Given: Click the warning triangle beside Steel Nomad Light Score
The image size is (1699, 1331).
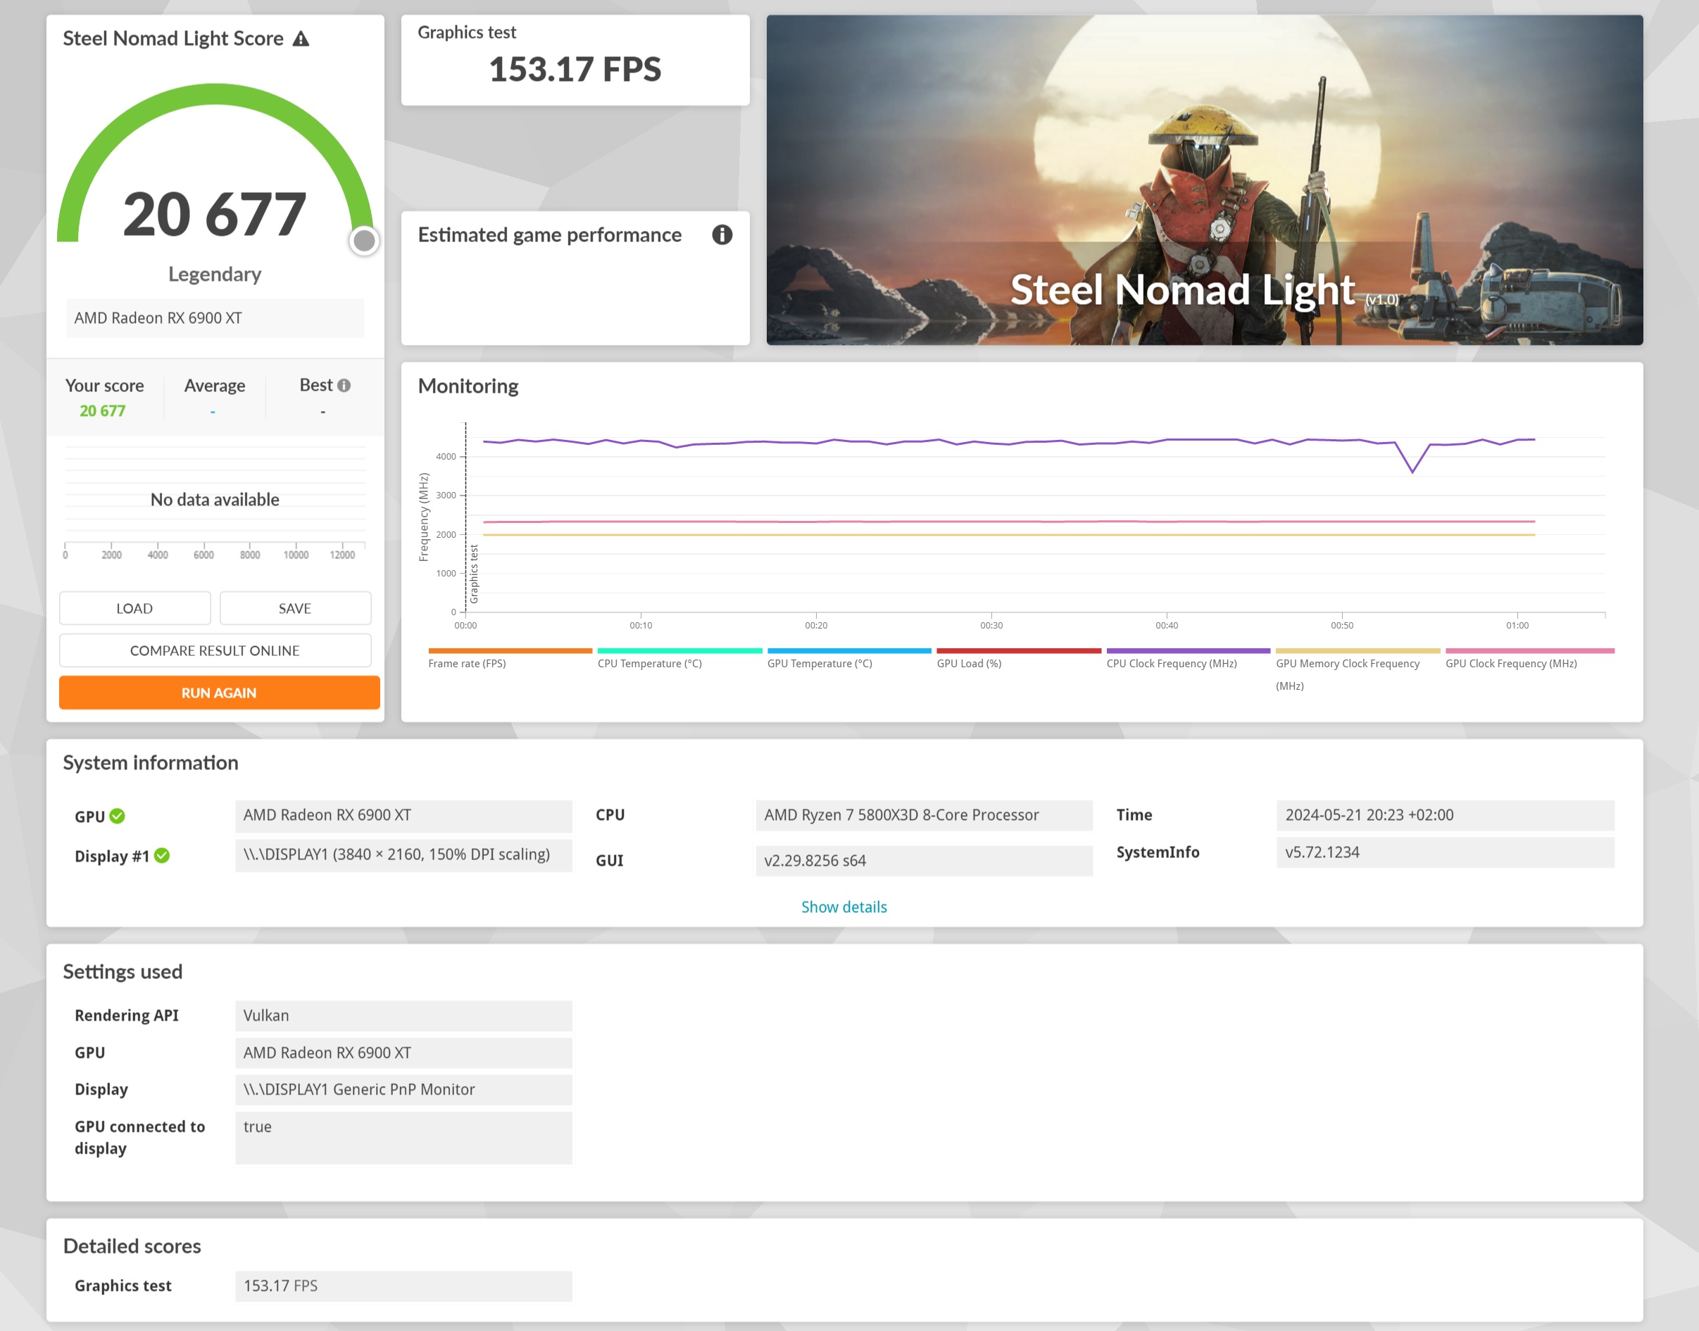Looking at the screenshot, I should point(301,39).
